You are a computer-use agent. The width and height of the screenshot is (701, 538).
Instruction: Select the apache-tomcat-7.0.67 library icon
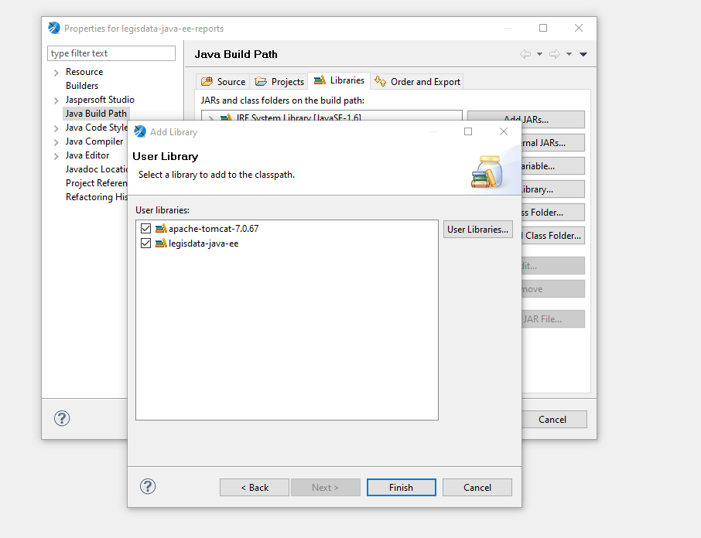tap(161, 229)
